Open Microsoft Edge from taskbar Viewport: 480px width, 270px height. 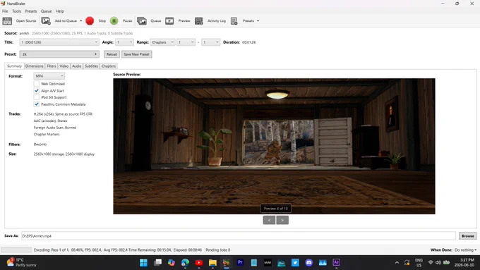(x=185, y=263)
